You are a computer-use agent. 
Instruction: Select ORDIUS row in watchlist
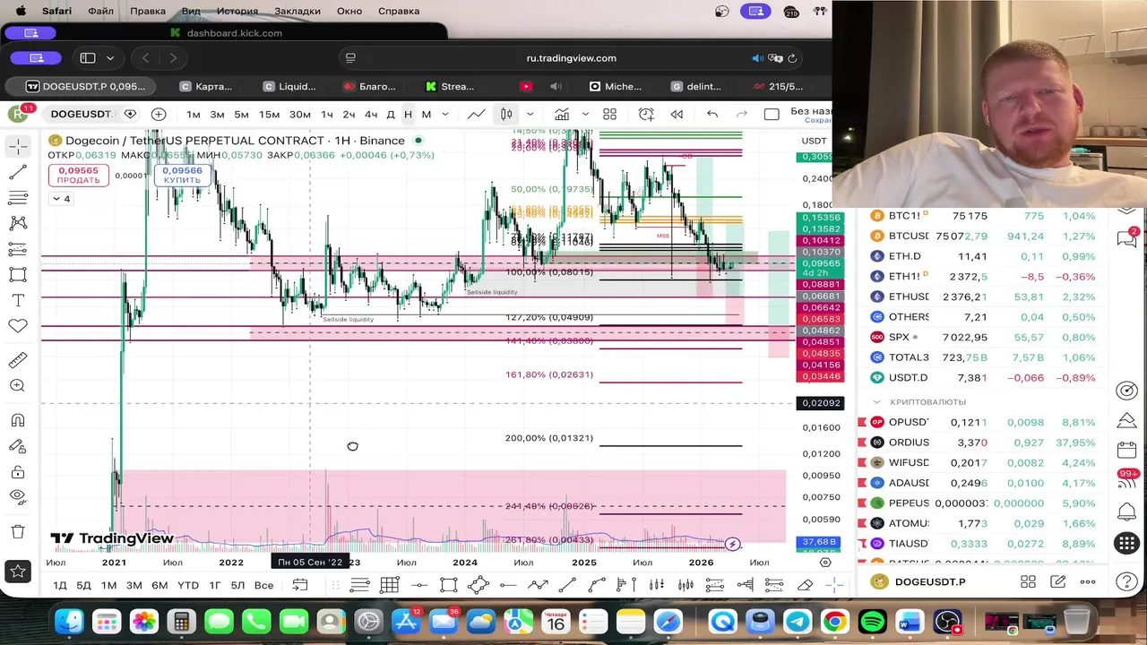pyautogui.click(x=983, y=443)
